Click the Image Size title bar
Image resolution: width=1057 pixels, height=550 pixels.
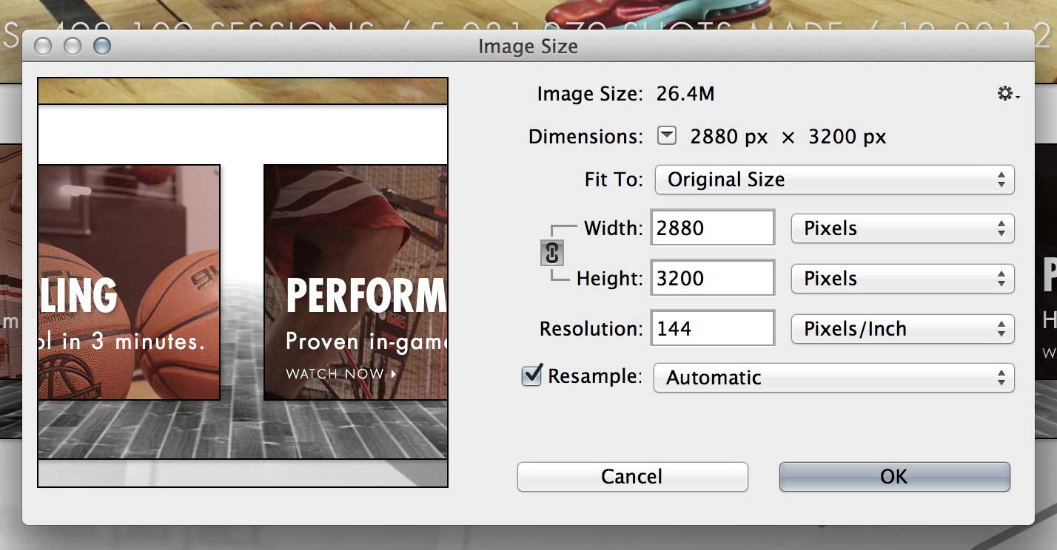(528, 46)
